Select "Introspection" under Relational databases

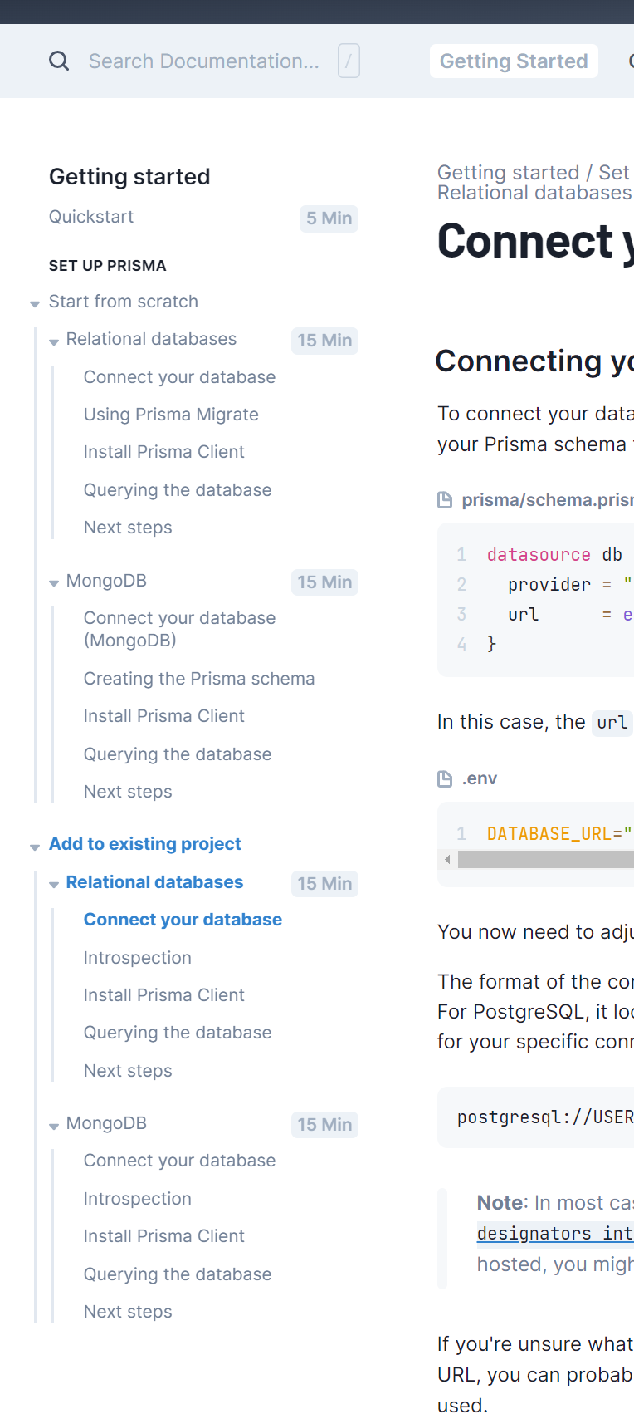pos(137,957)
